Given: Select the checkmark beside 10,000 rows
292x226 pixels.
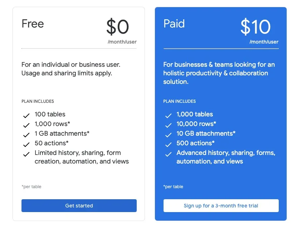Looking at the screenshot, I should [168, 125].
